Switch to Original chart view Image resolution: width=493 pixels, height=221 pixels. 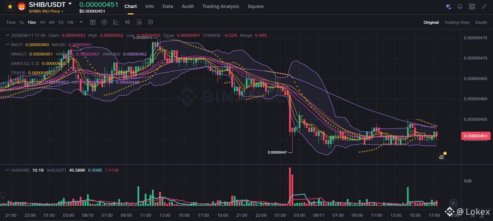click(x=431, y=22)
